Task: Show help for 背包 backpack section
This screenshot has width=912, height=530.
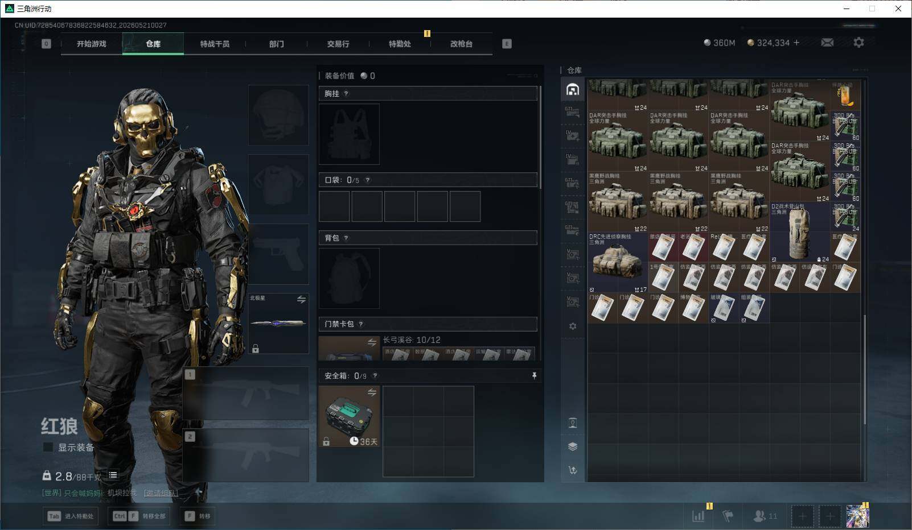Action: tap(346, 238)
